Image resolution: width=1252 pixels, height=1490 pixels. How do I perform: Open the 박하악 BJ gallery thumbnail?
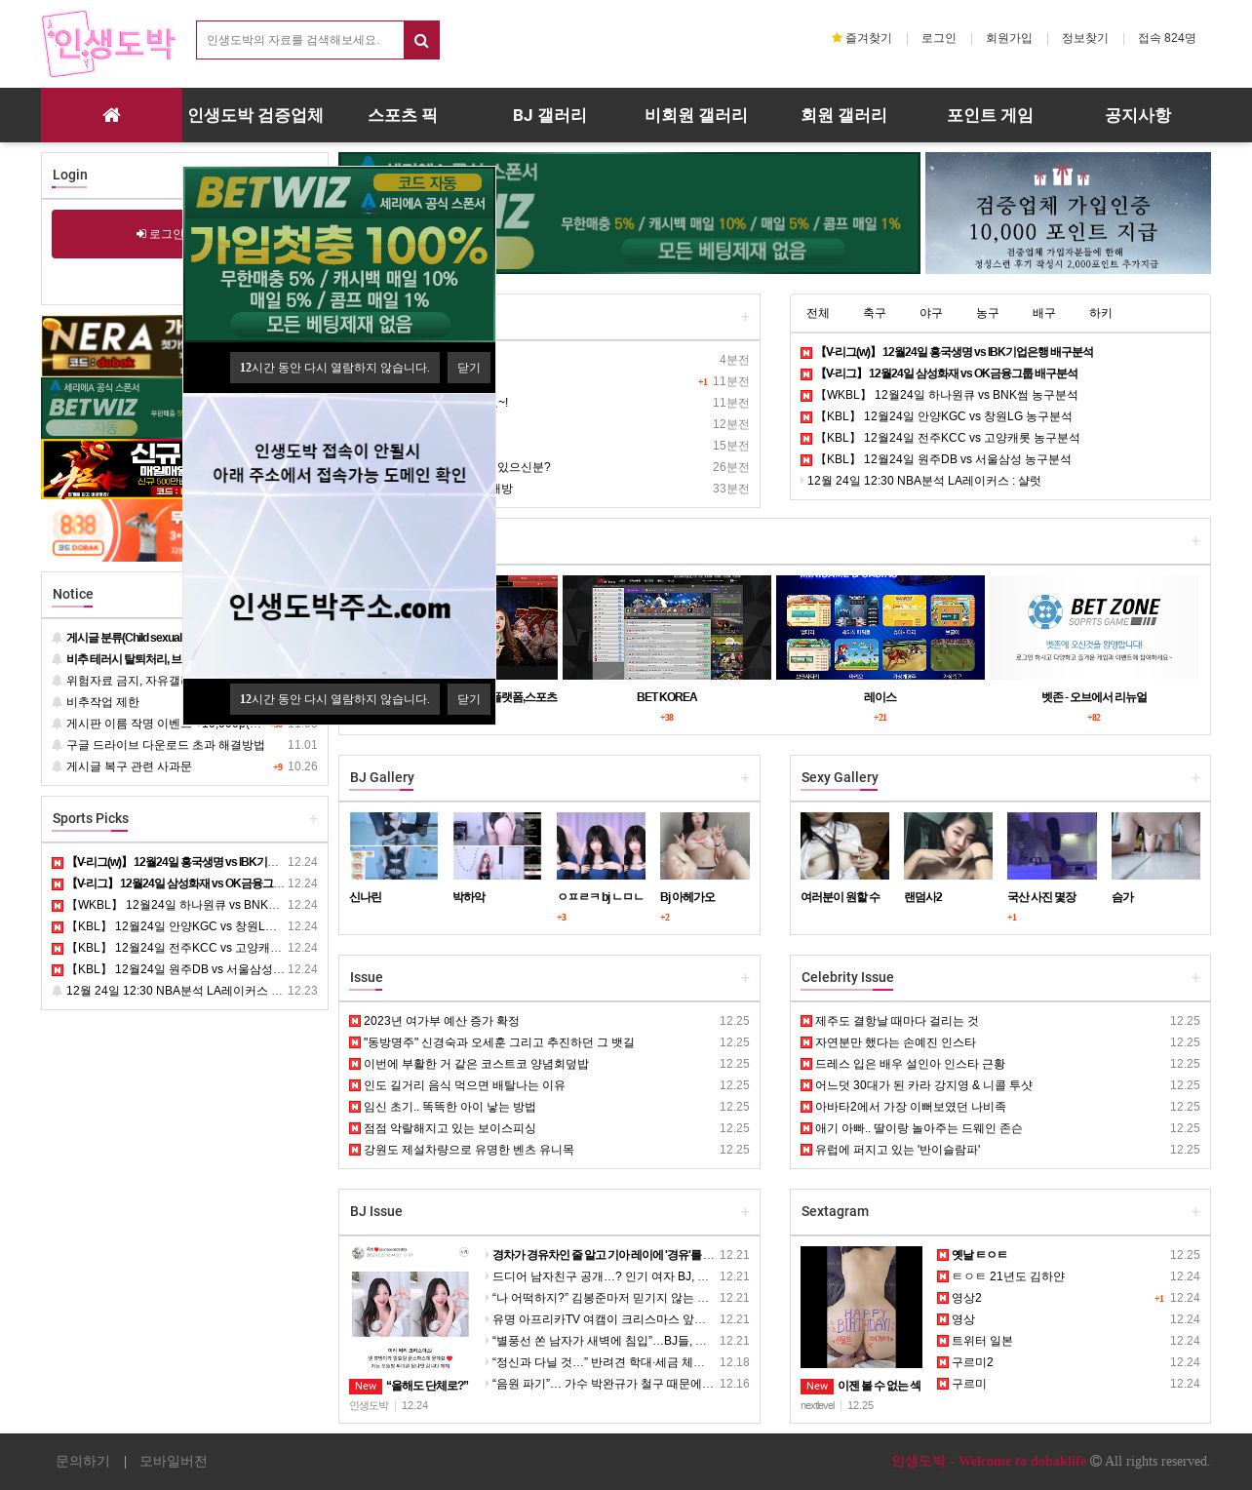(497, 845)
